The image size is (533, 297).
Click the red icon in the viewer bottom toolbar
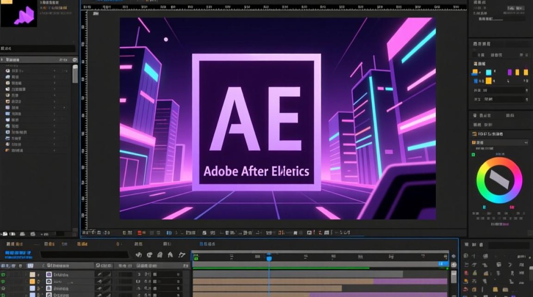(140, 233)
